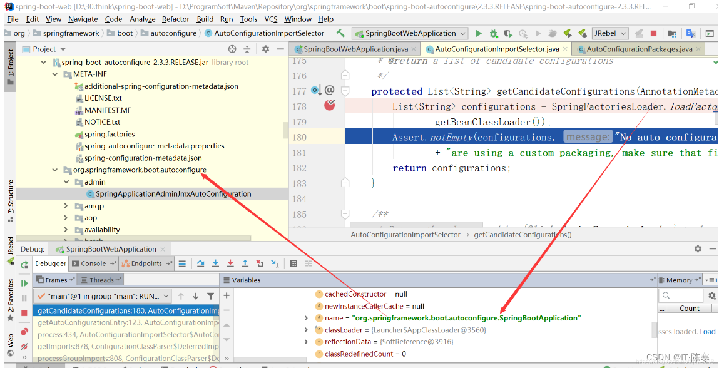Screen dimensions: 719x368
Task: Toggle the breakpoint on line 178
Action: 329,106
